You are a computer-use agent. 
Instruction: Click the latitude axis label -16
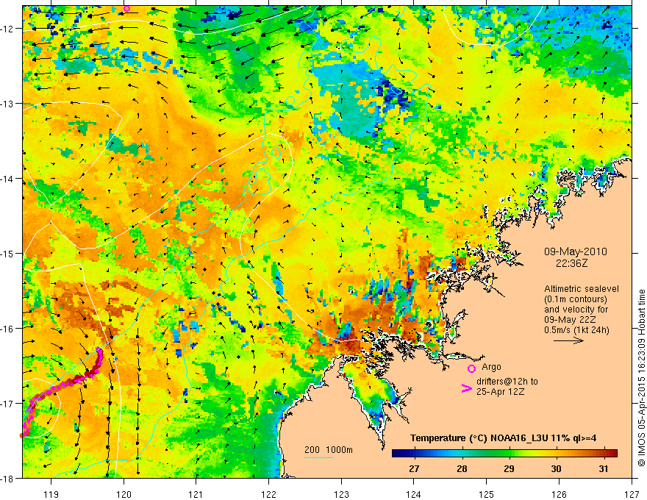pos(7,329)
